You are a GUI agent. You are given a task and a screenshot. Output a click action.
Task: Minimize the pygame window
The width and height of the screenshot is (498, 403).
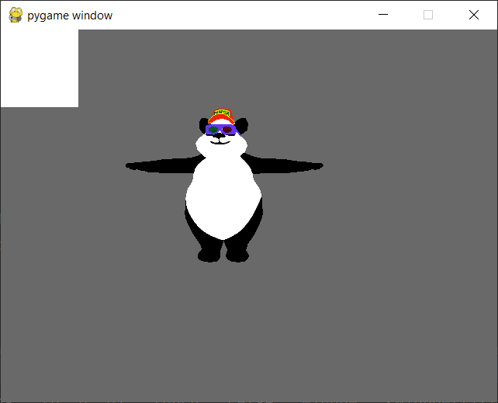click(382, 15)
